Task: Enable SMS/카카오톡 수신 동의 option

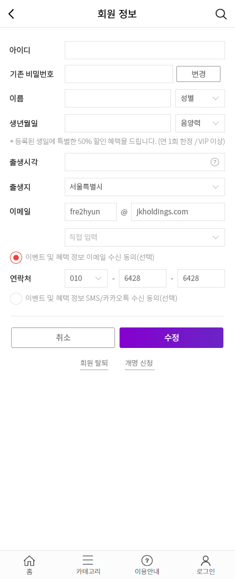Action: [x=16, y=298]
